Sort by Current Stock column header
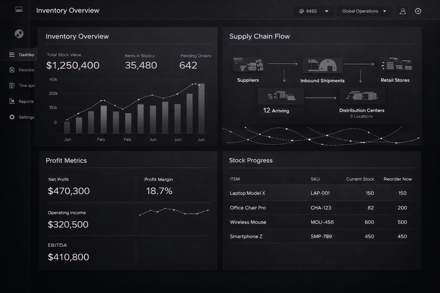 coord(360,179)
